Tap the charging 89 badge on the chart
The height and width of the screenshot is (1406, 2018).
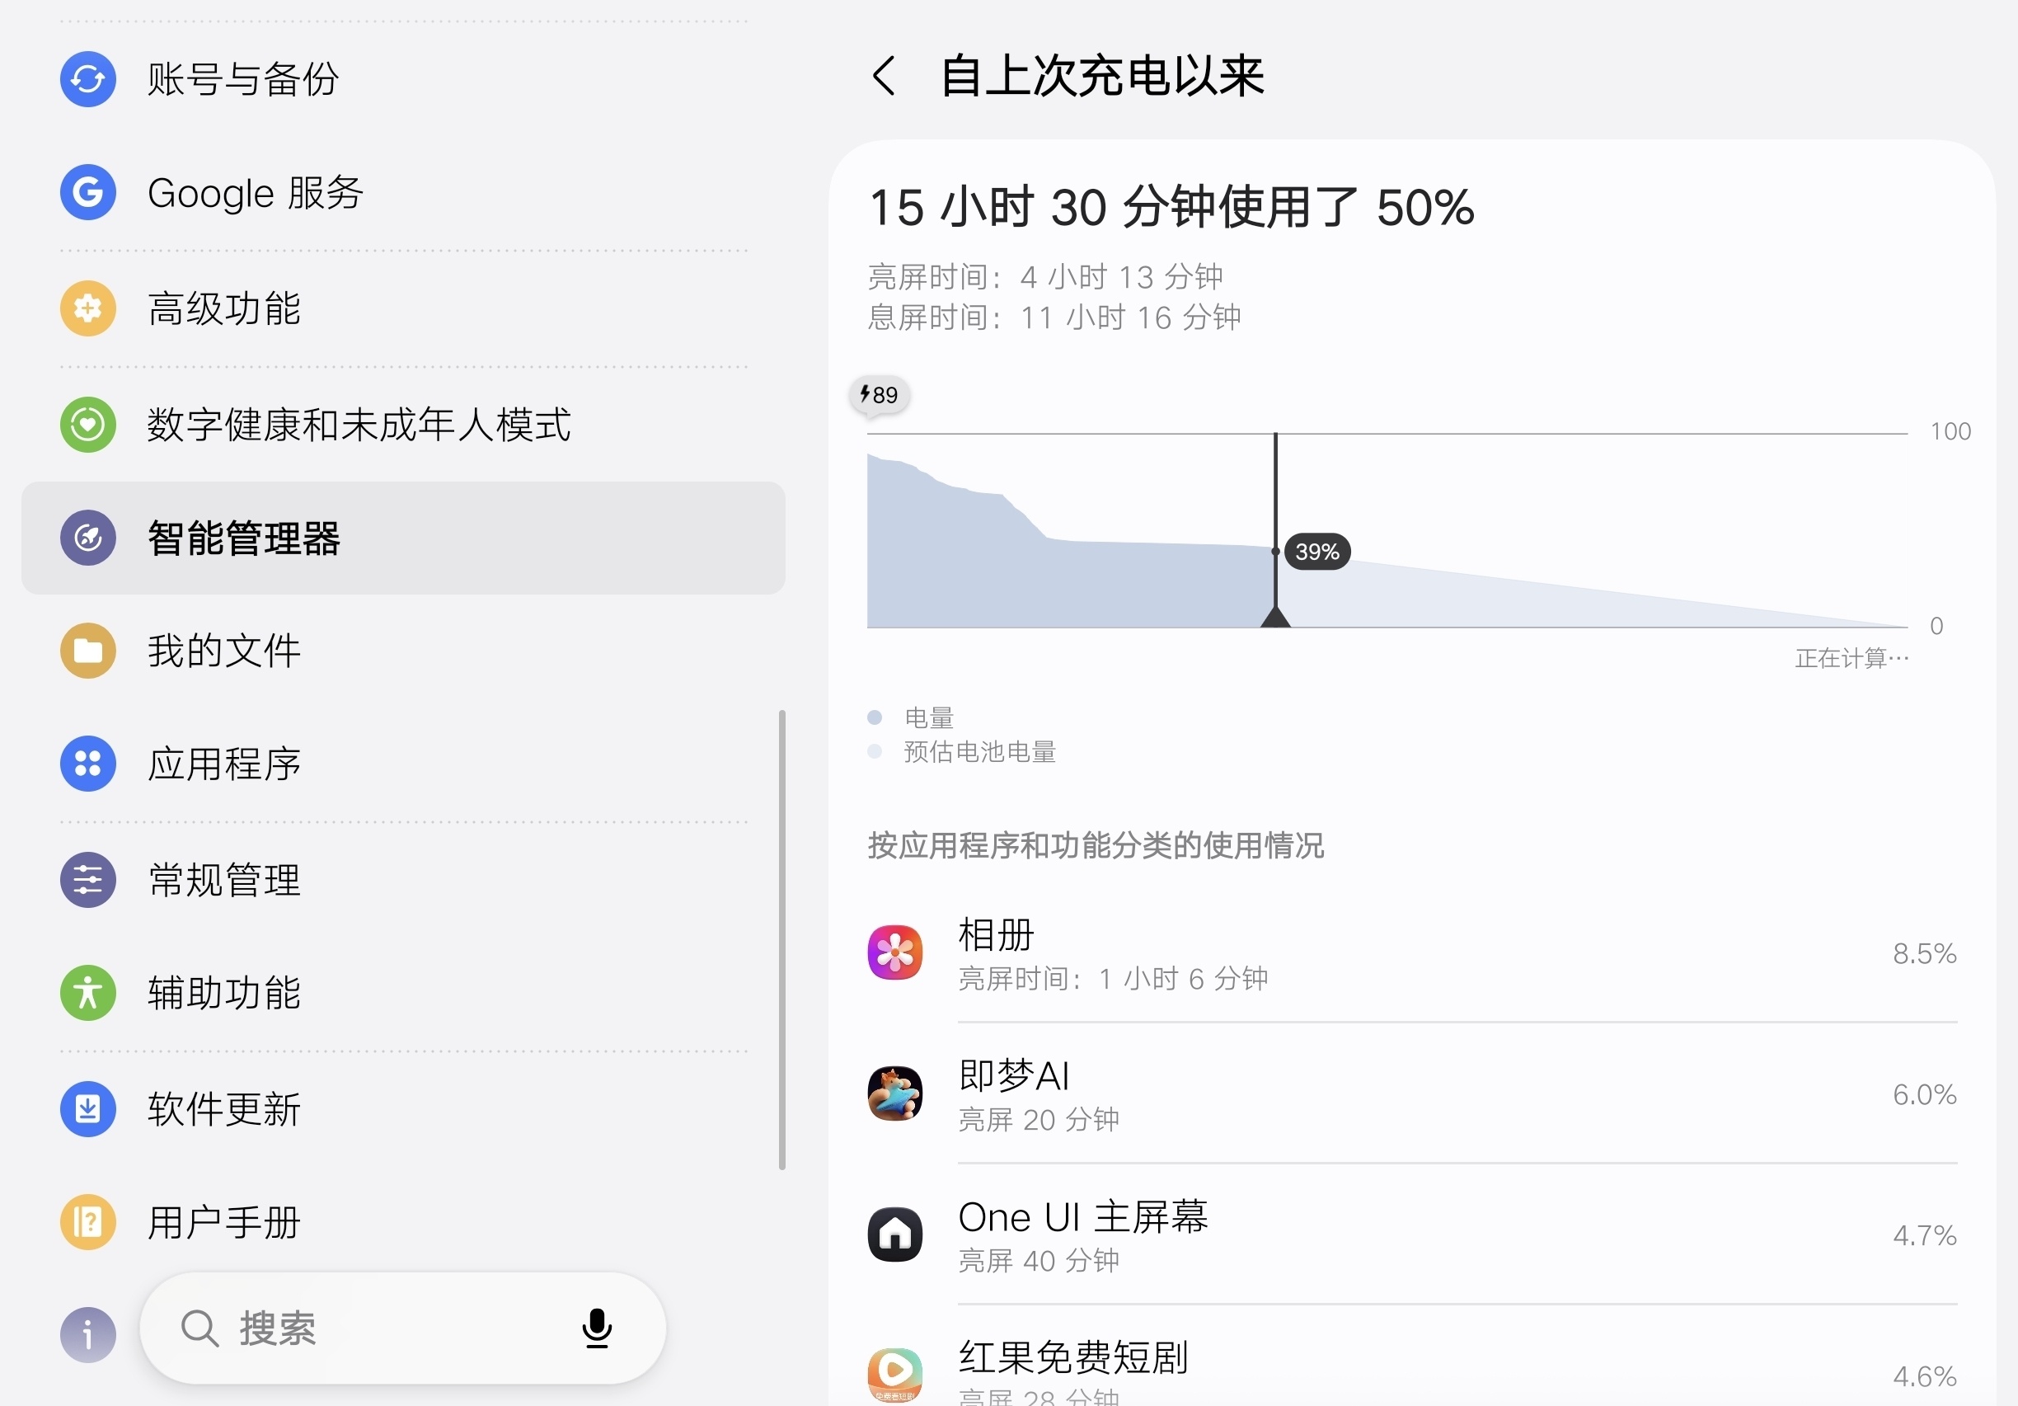point(880,395)
